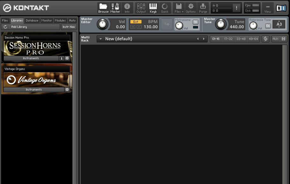Viewport: 290px width, 184px height.
Task: Open the multi preset dropdown arrow
Action: 100,39
